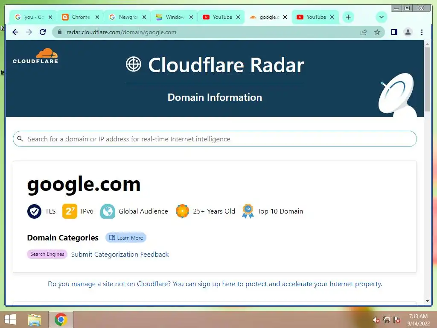Screen dimensions: 437x328
Task: Go forward using the browser forward arrow
Action: click(x=29, y=32)
